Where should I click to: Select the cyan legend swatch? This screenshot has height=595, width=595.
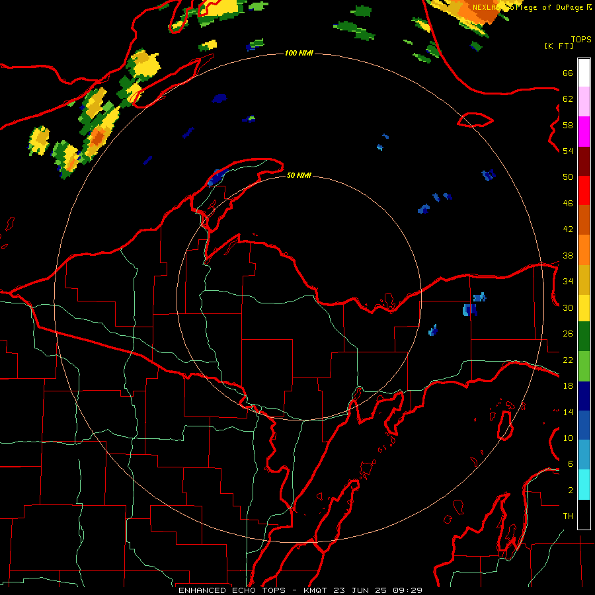584,485
